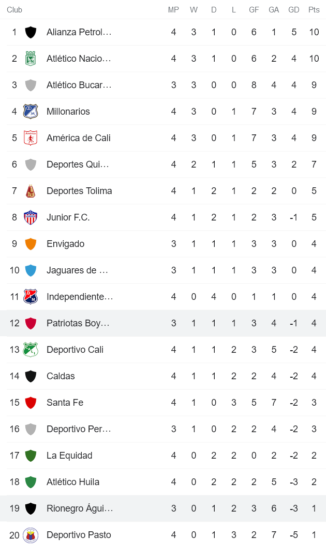Click the Alianza Petrolera club crest

(x=31, y=32)
